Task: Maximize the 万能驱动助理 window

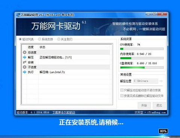Action: 154,14
